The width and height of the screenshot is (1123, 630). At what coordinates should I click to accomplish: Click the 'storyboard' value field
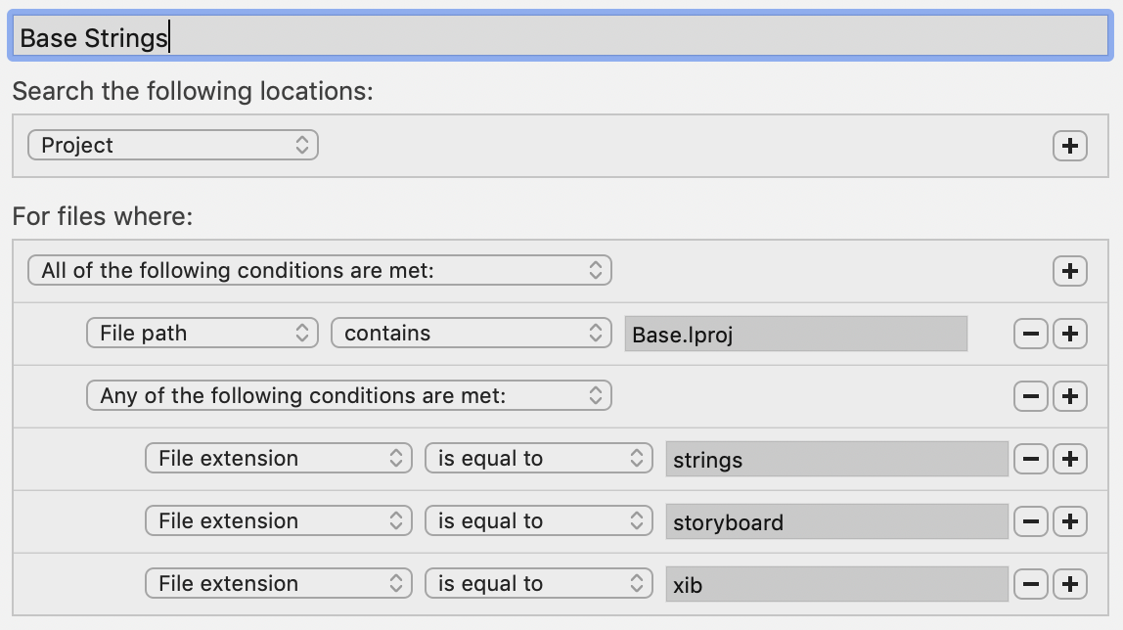point(836,520)
